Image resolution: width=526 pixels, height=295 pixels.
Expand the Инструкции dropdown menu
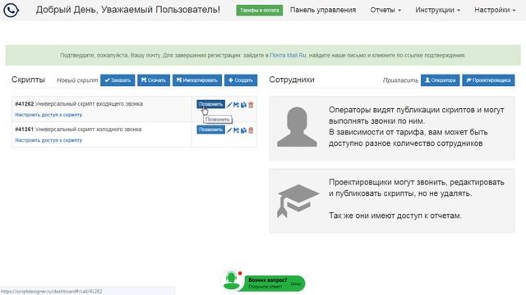tap(437, 10)
